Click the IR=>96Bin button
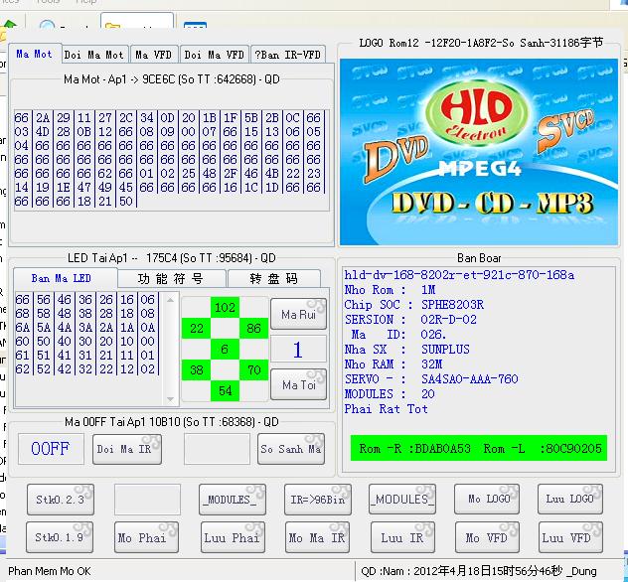The image size is (628, 582). tap(318, 500)
